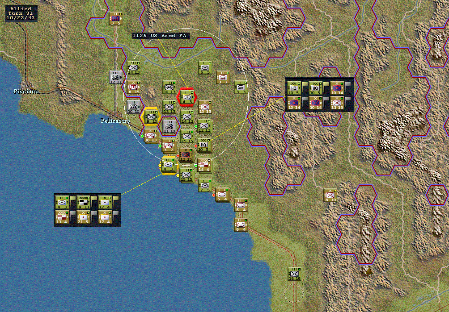Click the green unit 3-3

[241, 87]
